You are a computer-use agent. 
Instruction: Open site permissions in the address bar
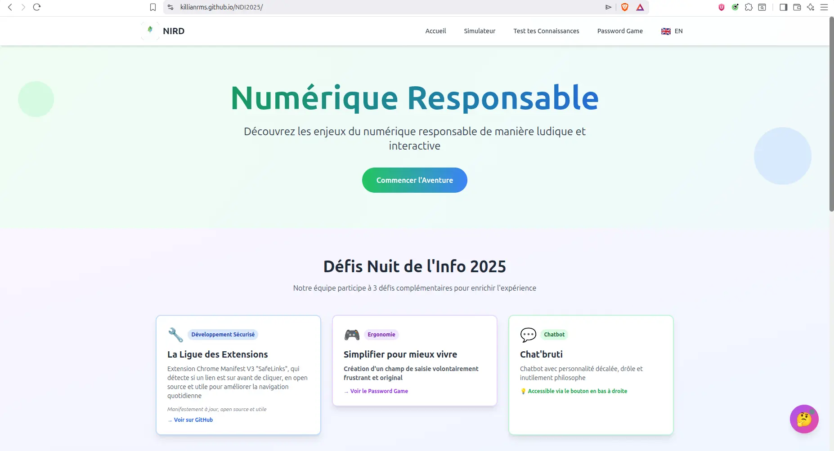170,7
